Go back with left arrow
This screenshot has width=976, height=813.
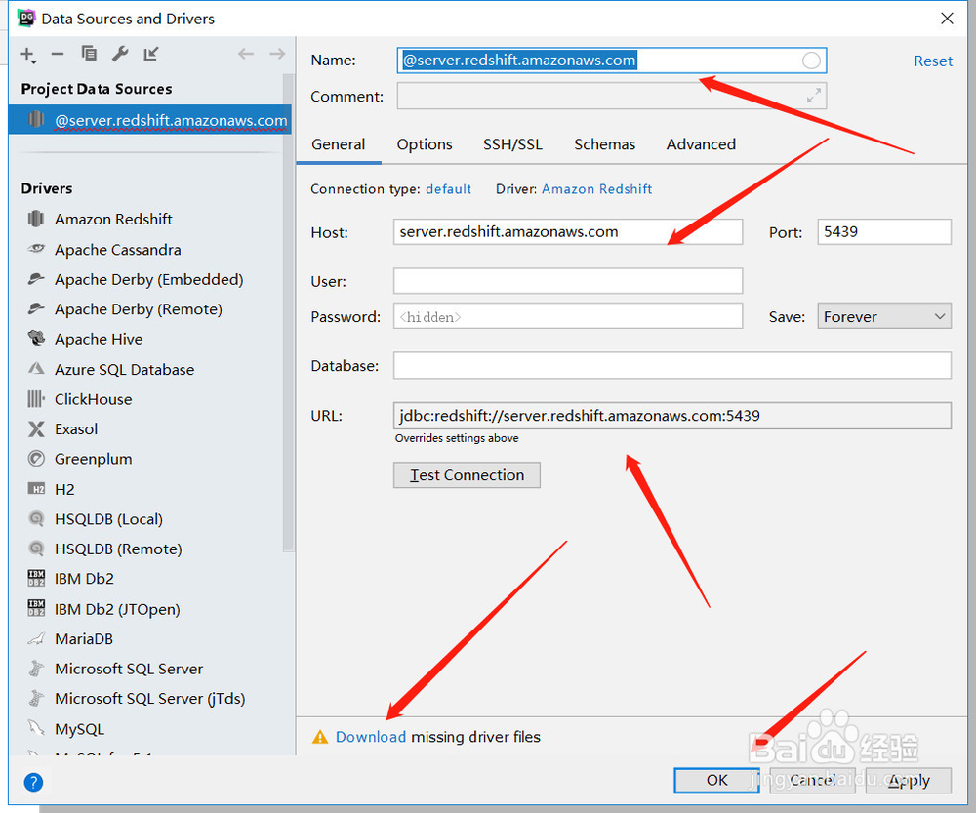coord(246,54)
